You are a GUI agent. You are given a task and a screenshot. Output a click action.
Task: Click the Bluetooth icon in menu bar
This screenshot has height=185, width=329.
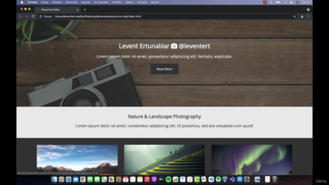(271, 2)
